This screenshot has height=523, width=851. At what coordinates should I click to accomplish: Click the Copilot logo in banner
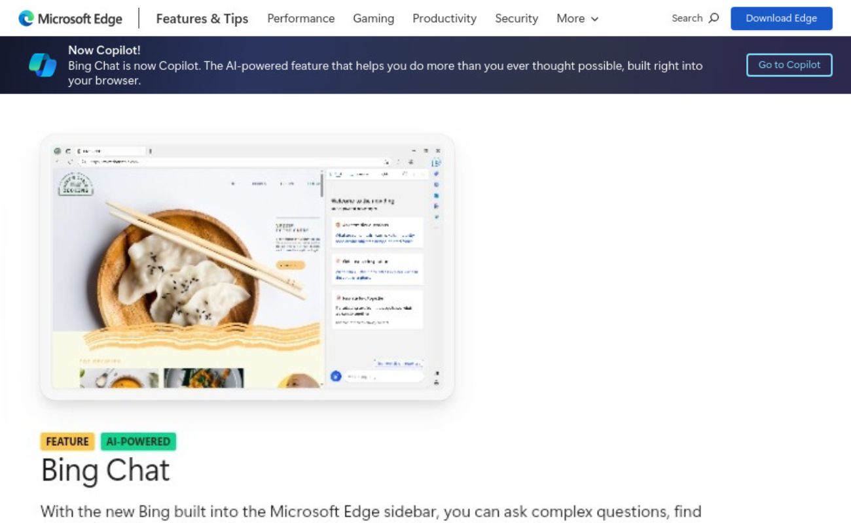[43, 65]
